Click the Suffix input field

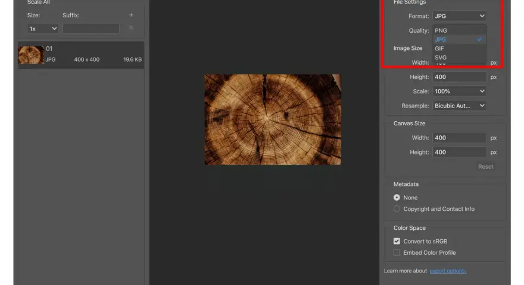click(x=91, y=28)
